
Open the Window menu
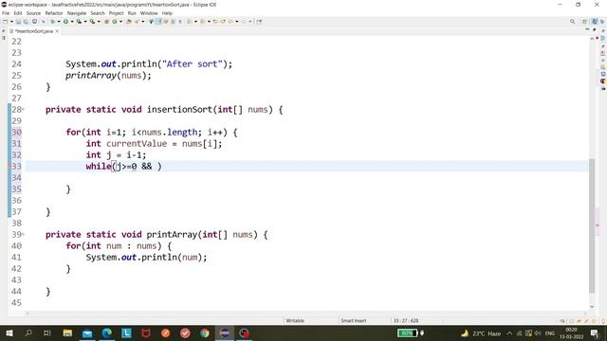[x=149, y=13]
